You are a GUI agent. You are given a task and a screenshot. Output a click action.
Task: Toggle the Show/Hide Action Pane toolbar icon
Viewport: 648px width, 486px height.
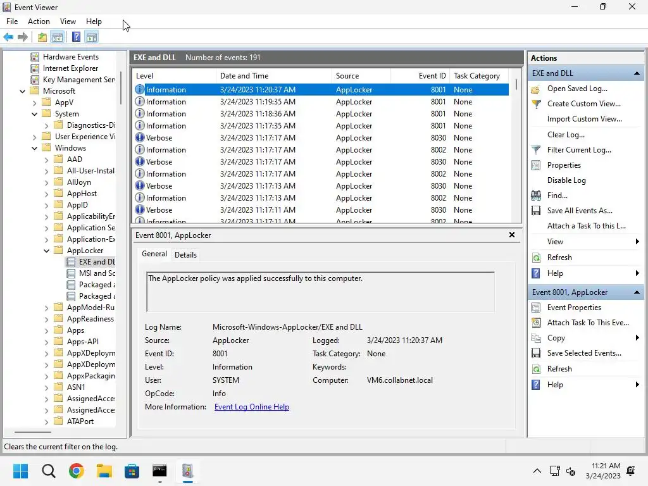coord(92,37)
